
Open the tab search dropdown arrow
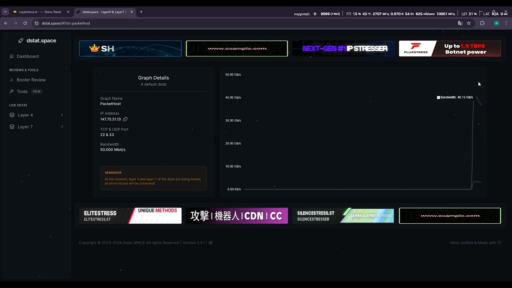click(5, 12)
